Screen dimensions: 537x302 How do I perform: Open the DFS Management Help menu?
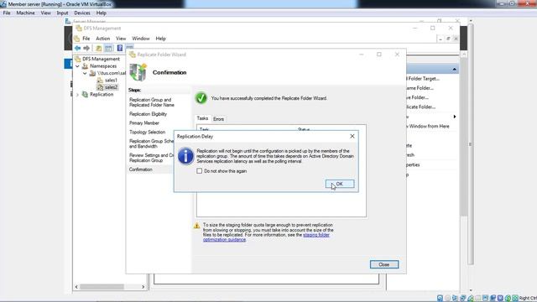pos(160,39)
